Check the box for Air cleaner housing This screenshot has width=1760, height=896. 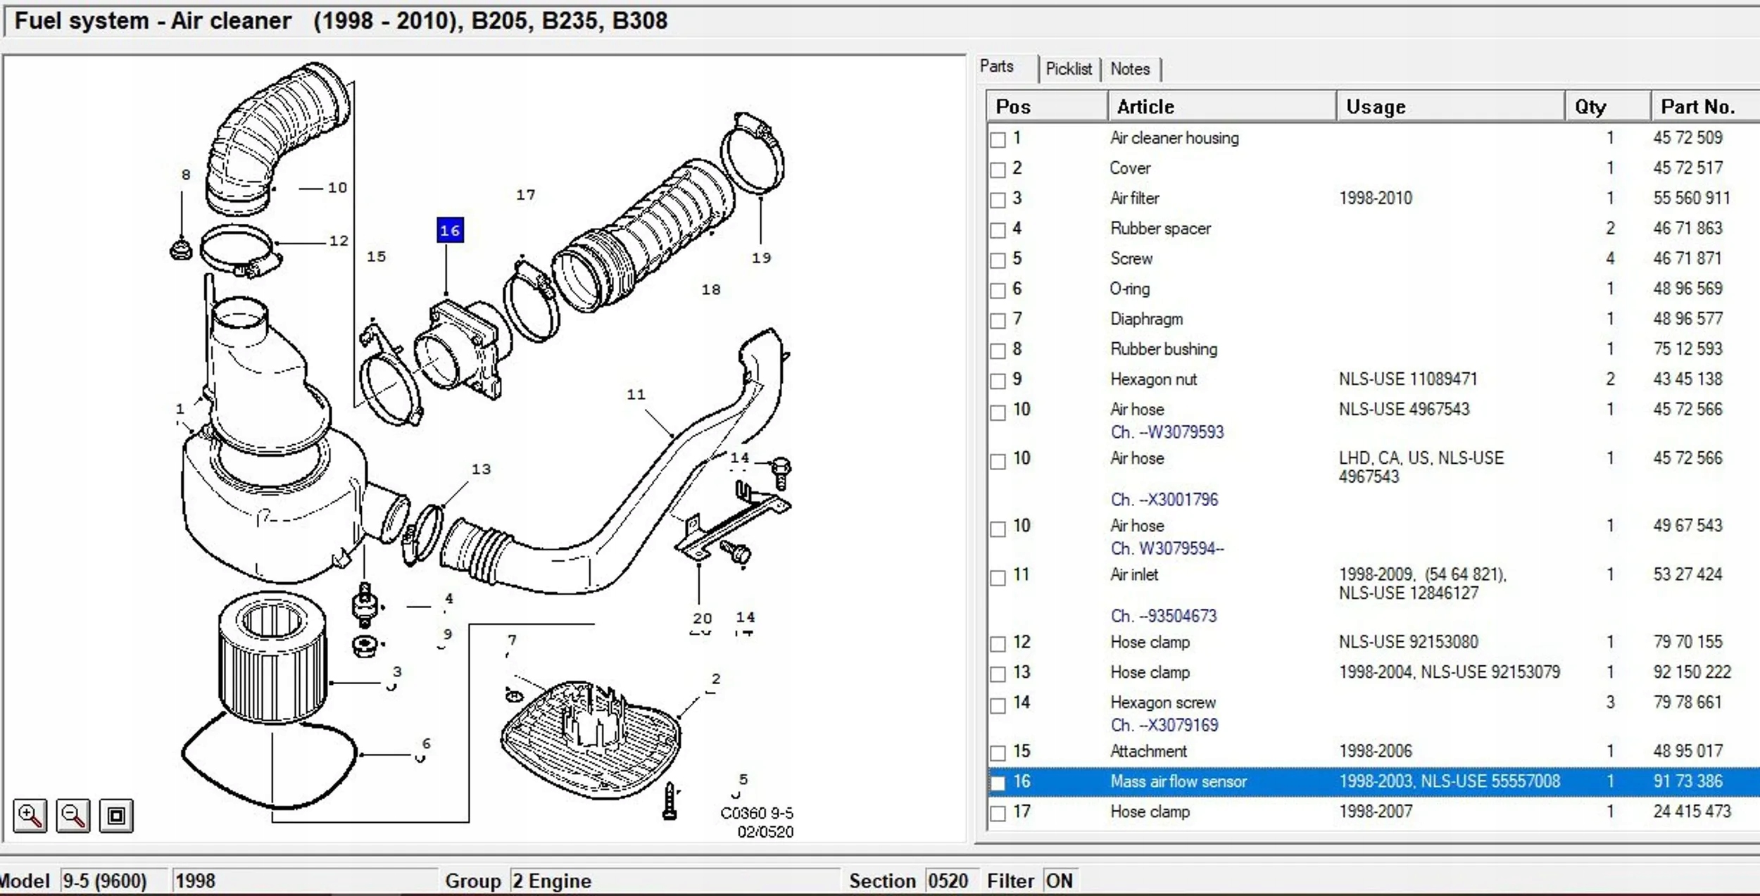998,139
